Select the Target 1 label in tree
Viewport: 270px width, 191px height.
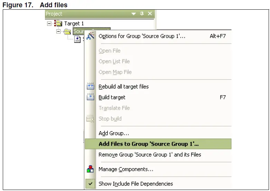coord(74,24)
